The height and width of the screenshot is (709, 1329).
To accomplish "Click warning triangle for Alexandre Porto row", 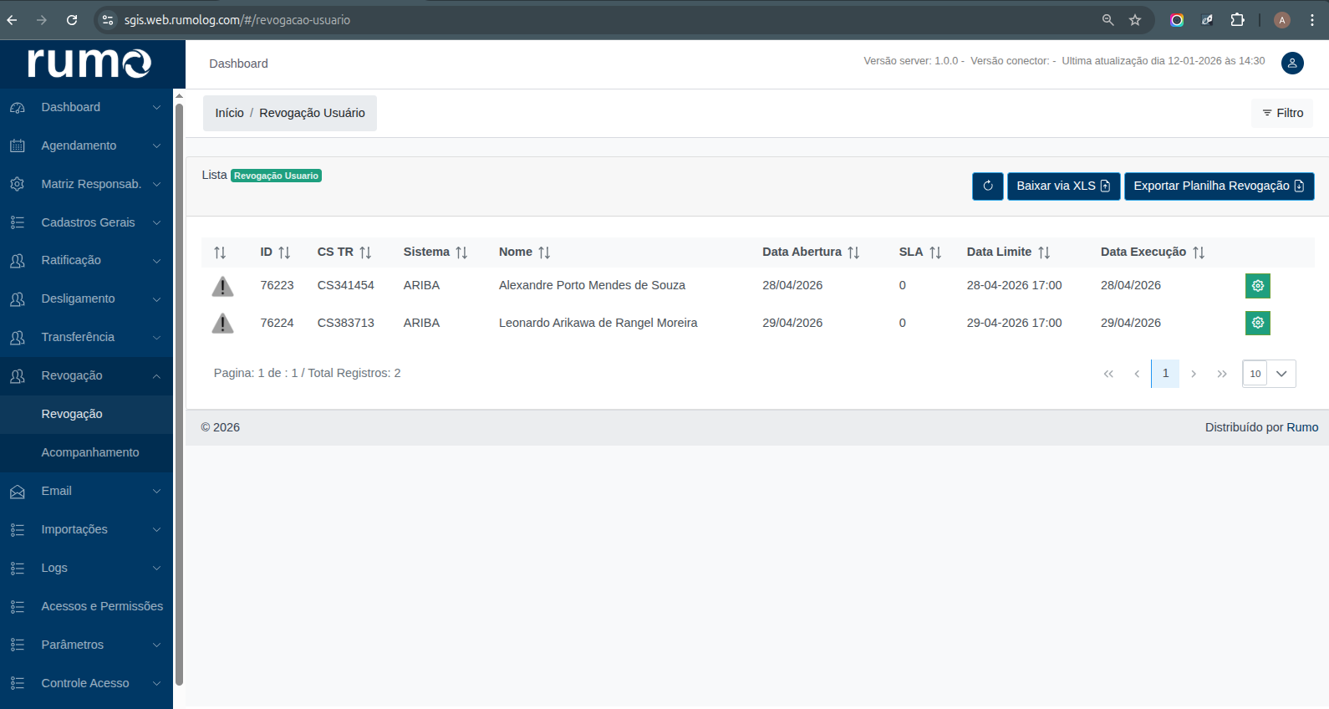I will tap(222, 287).
